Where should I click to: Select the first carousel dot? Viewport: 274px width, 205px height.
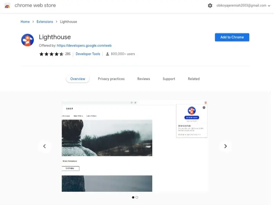[133, 197]
